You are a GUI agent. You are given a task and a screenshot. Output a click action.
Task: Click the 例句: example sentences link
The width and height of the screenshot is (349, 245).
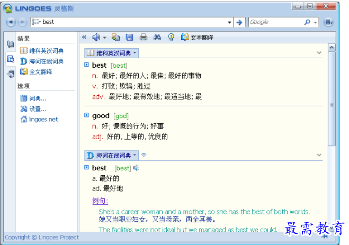[x=100, y=201]
